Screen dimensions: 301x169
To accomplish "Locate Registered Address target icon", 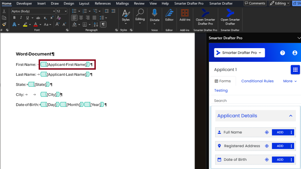I will point(267,146).
